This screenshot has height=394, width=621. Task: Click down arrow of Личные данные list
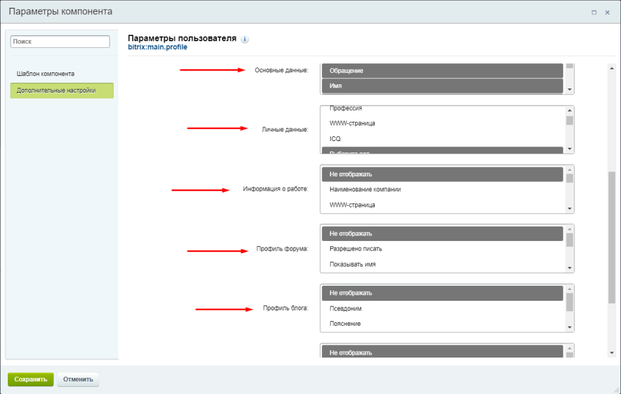point(570,149)
